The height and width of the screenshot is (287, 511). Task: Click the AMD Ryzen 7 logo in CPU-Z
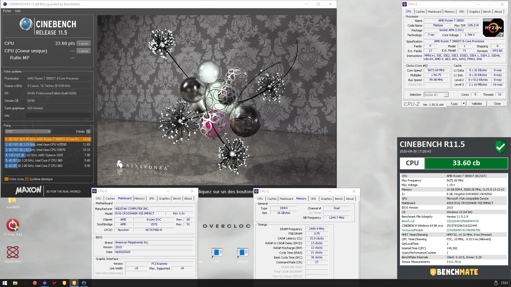tap(493, 28)
